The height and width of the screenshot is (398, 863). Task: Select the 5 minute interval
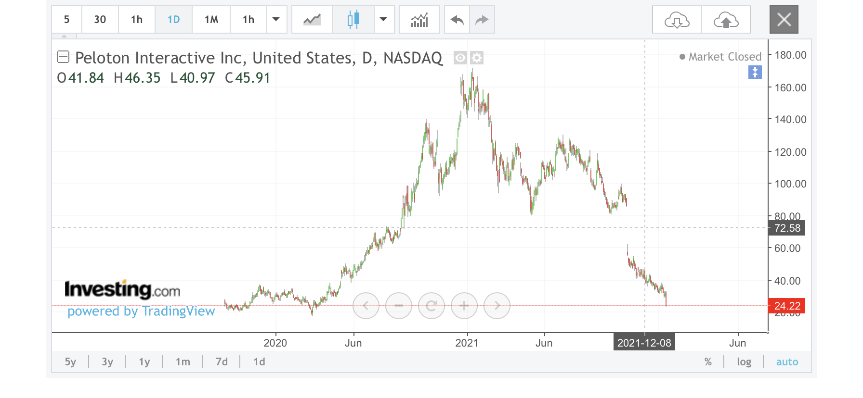(x=66, y=20)
